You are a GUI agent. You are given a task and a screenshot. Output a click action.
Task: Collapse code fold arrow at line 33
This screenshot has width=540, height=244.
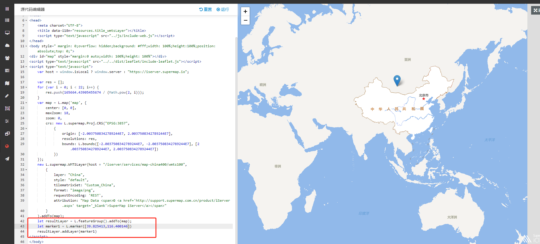26,170
